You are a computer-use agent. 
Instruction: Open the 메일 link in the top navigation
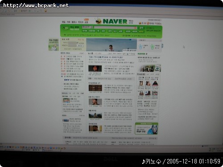click(x=64, y=22)
